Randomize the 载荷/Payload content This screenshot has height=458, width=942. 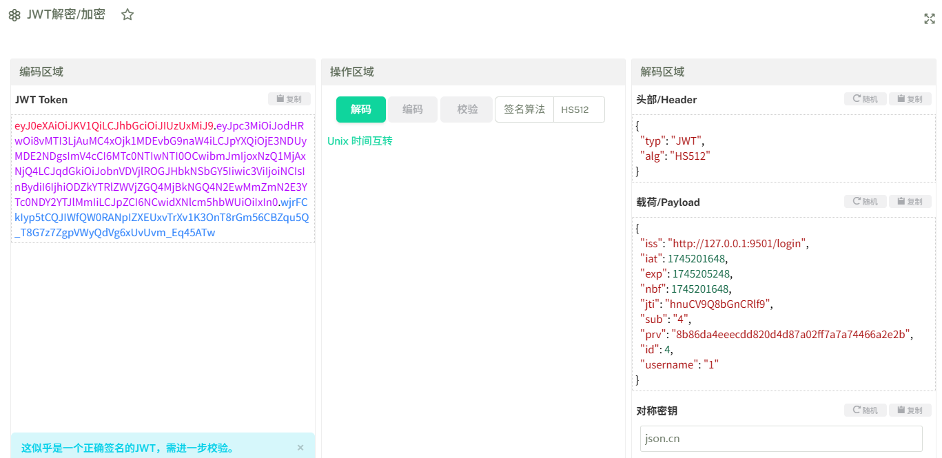tap(866, 202)
